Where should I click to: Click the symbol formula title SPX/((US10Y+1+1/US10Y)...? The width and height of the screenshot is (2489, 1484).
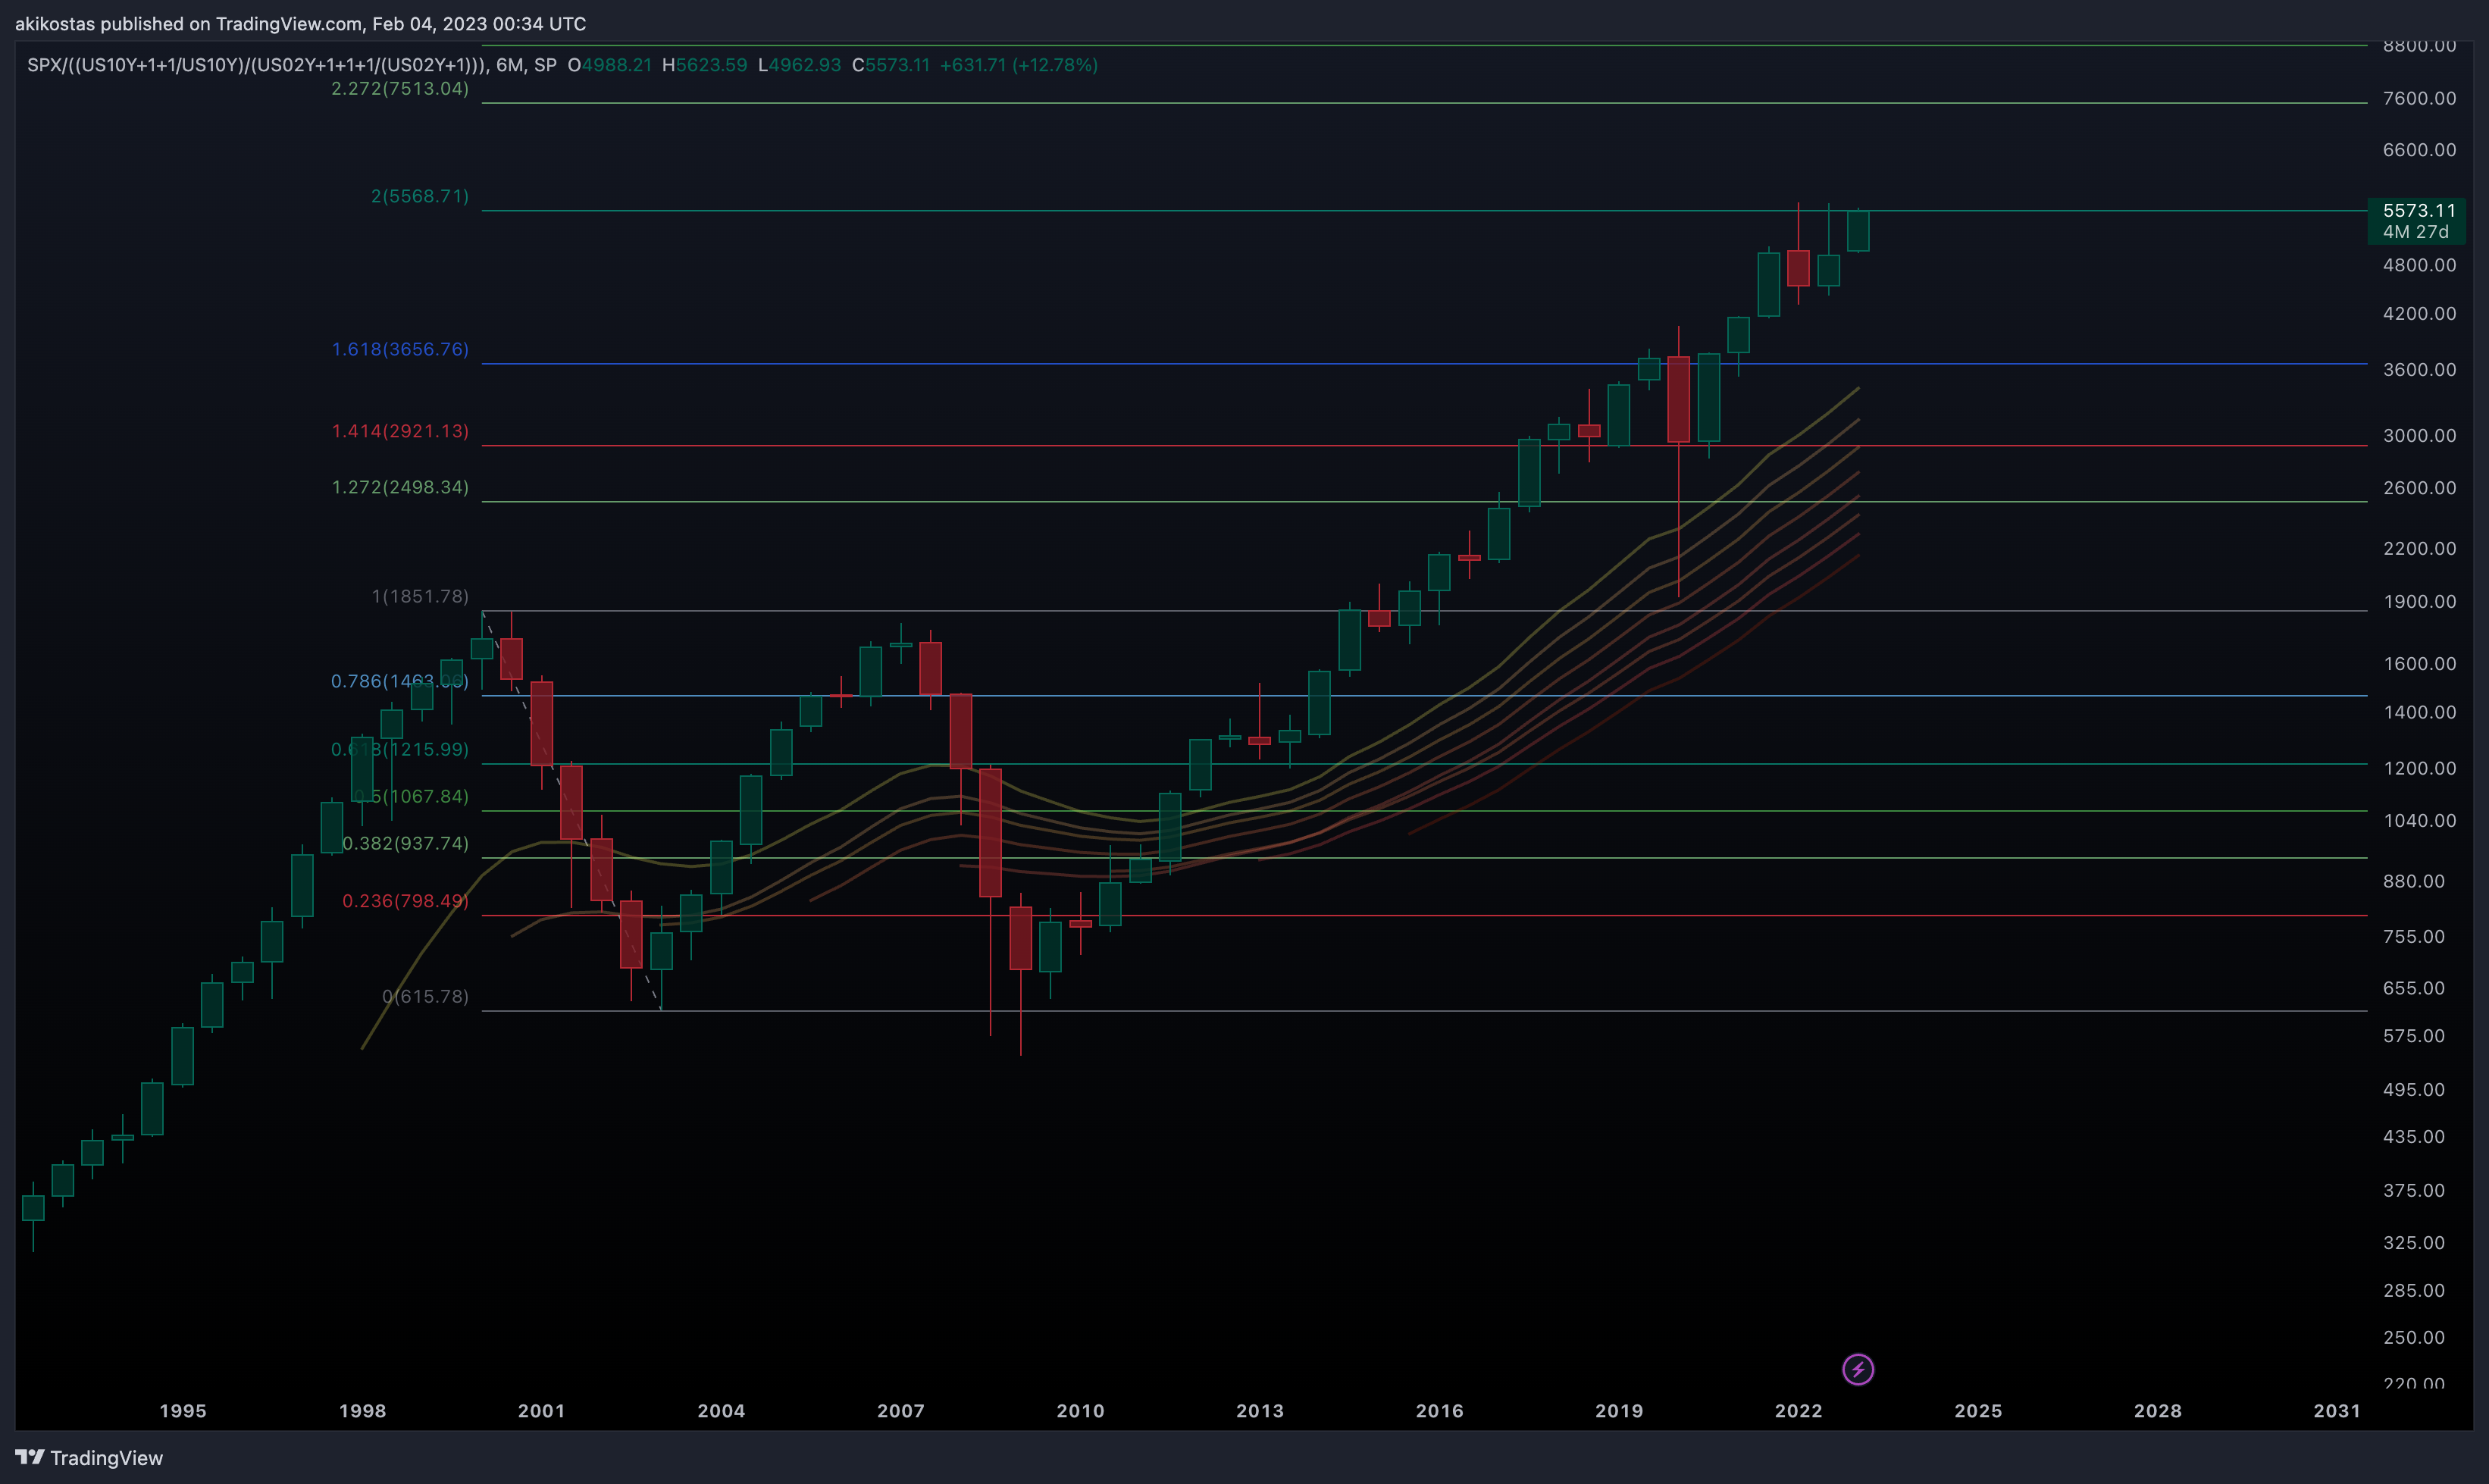(258, 65)
